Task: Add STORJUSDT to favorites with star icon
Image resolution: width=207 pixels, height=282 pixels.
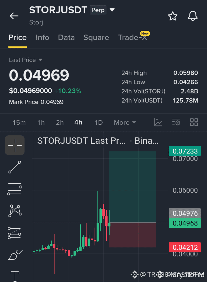Action: [x=173, y=16]
